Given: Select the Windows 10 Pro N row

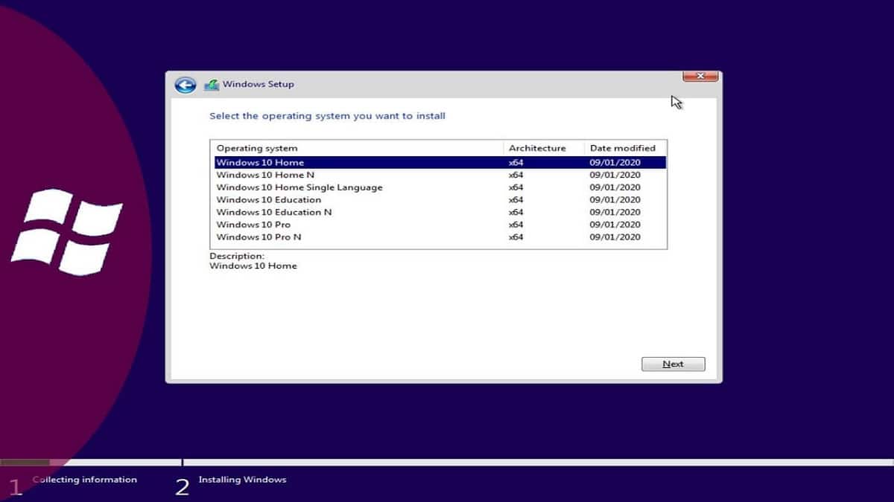Looking at the screenshot, I should (259, 237).
